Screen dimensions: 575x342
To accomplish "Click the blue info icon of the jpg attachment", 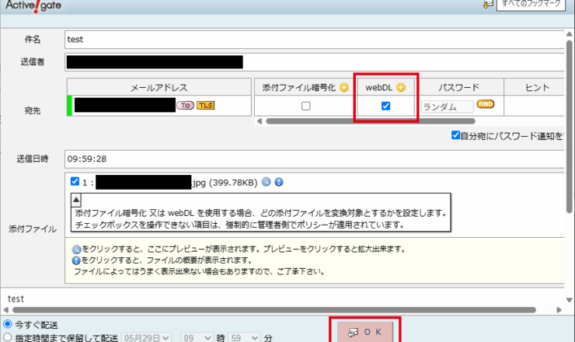I will pyautogui.click(x=279, y=182).
